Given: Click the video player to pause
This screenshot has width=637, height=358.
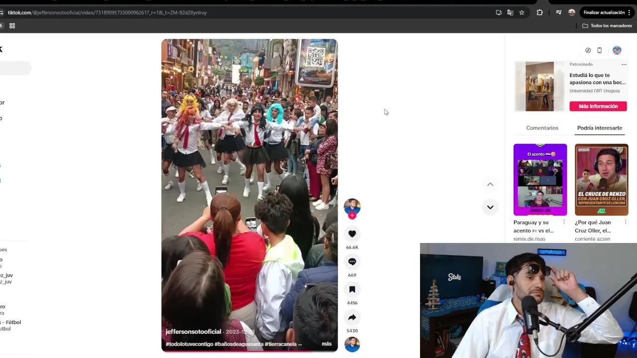Looking at the screenshot, I should coord(249,195).
